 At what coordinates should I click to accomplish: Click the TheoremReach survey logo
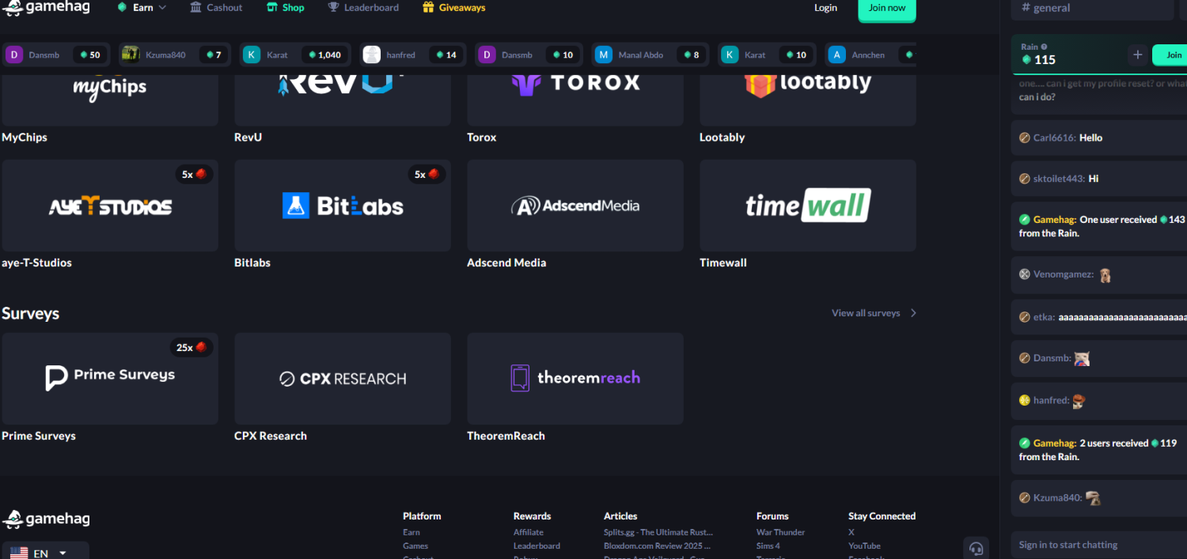[575, 378]
